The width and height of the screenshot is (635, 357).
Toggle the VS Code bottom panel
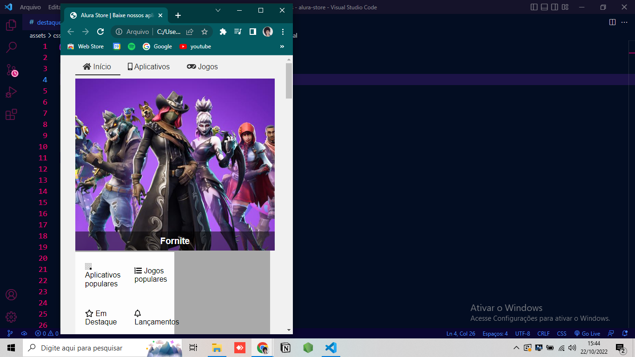click(544, 7)
